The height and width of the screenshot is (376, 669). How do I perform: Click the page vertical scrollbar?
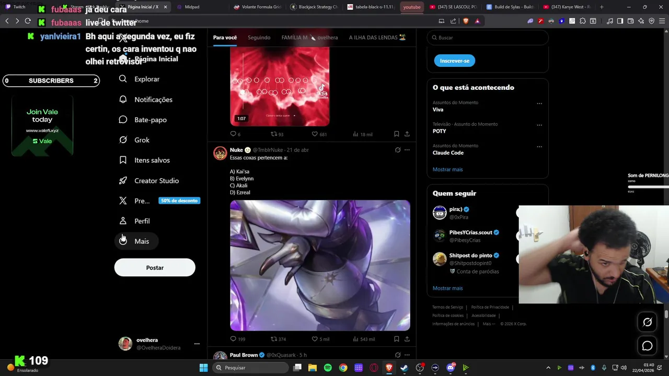(x=666, y=314)
